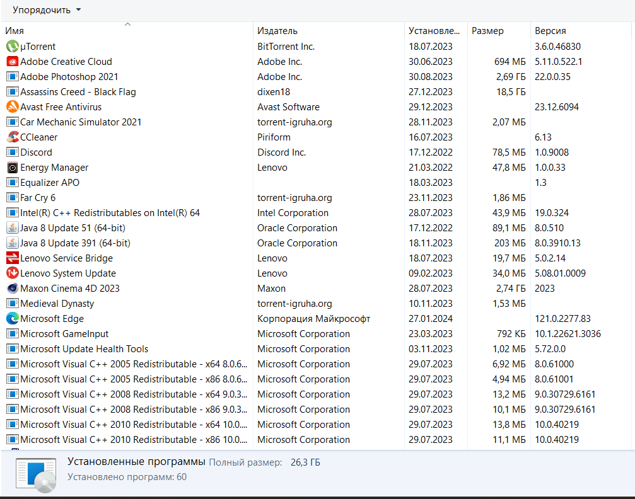Select Visual C++ 2005 Redistributable x64 name
The width and height of the screenshot is (635, 499).
[x=134, y=364]
